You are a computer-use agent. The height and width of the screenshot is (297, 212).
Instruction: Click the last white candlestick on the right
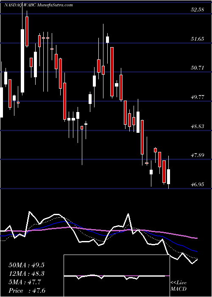tap(168, 177)
